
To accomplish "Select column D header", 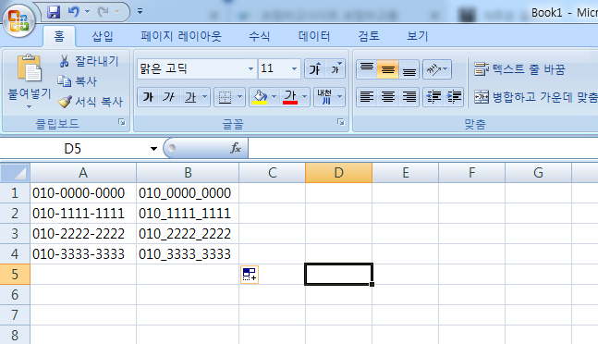I will point(338,173).
